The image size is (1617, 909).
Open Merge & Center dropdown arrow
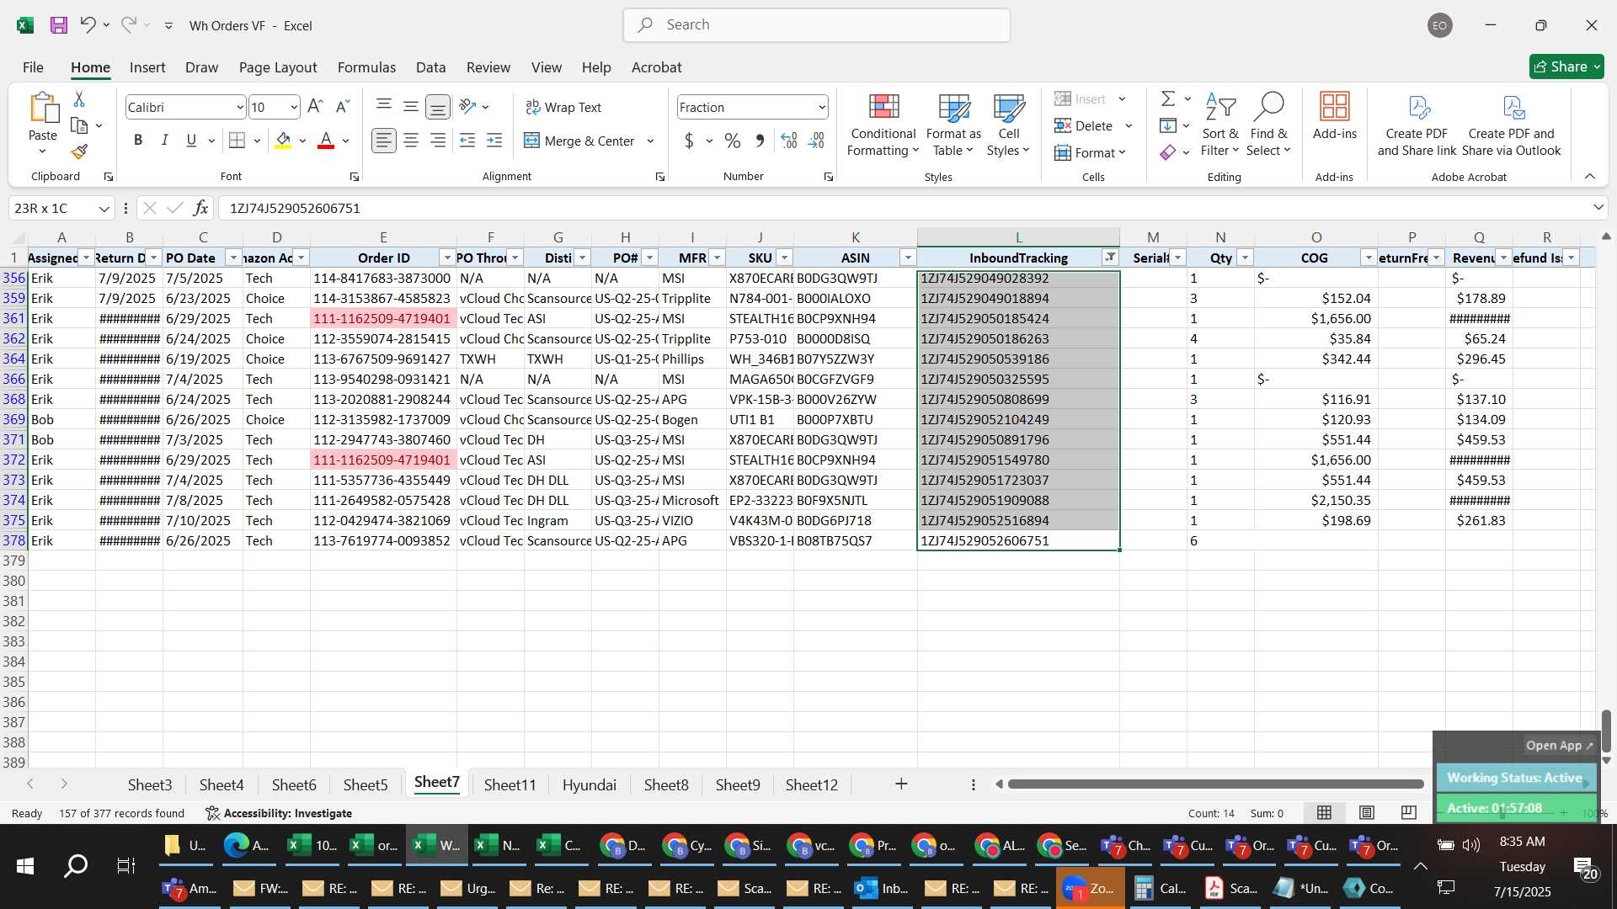[x=650, y=141]
